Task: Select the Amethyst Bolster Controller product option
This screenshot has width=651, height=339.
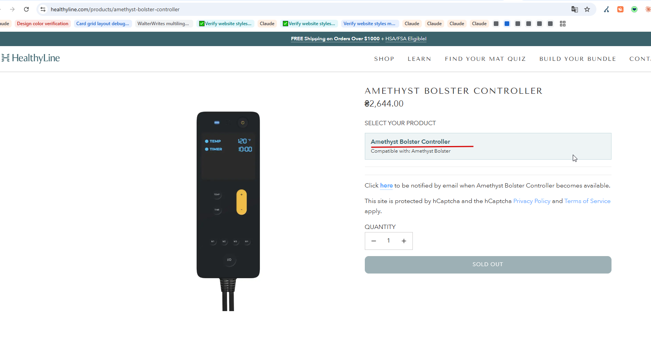Action: [488, 146]
